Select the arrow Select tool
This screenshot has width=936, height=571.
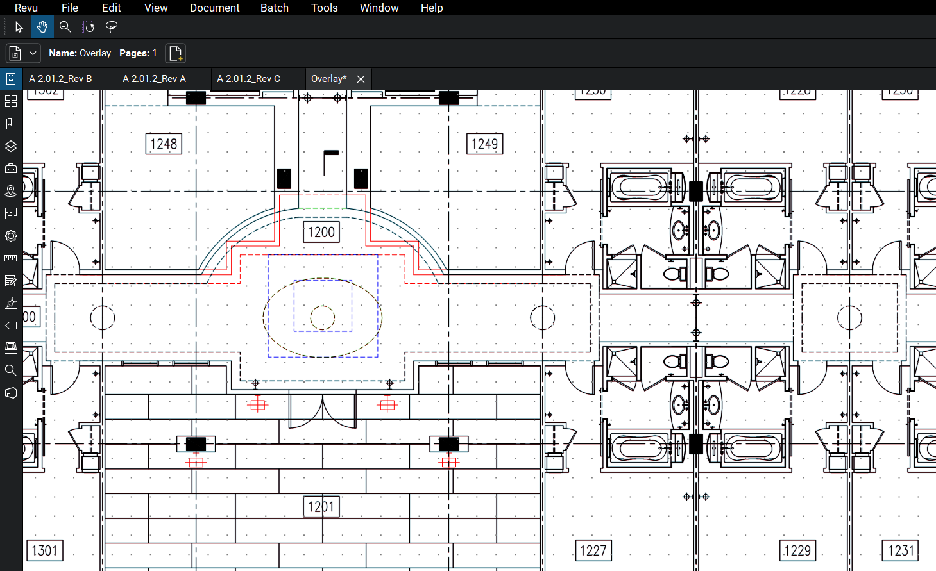[x=19, y=27]
